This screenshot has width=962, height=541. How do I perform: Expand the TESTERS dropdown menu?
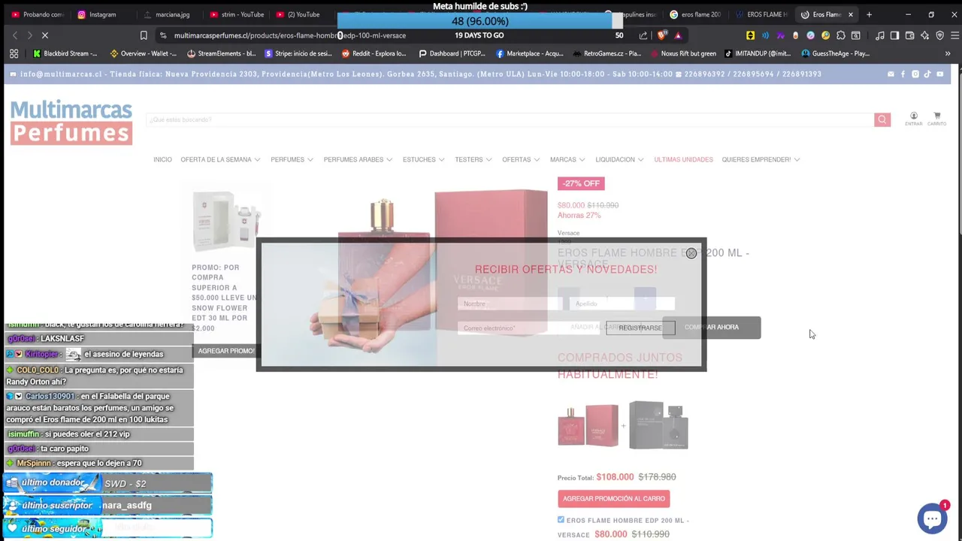(x=473, y=159)
